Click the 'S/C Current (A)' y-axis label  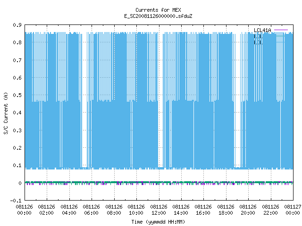tap(6, 113)
